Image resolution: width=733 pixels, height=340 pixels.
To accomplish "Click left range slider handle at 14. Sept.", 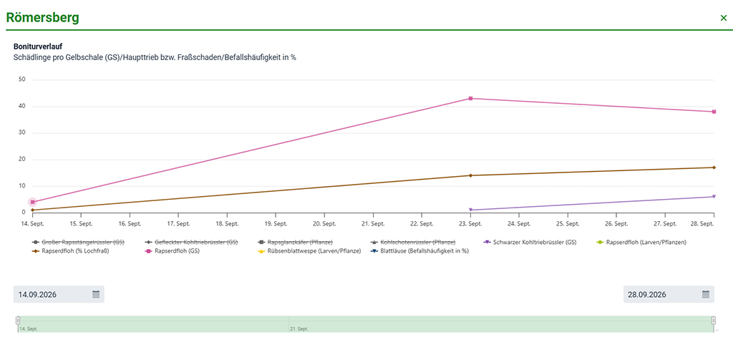I will pos(18,321).
